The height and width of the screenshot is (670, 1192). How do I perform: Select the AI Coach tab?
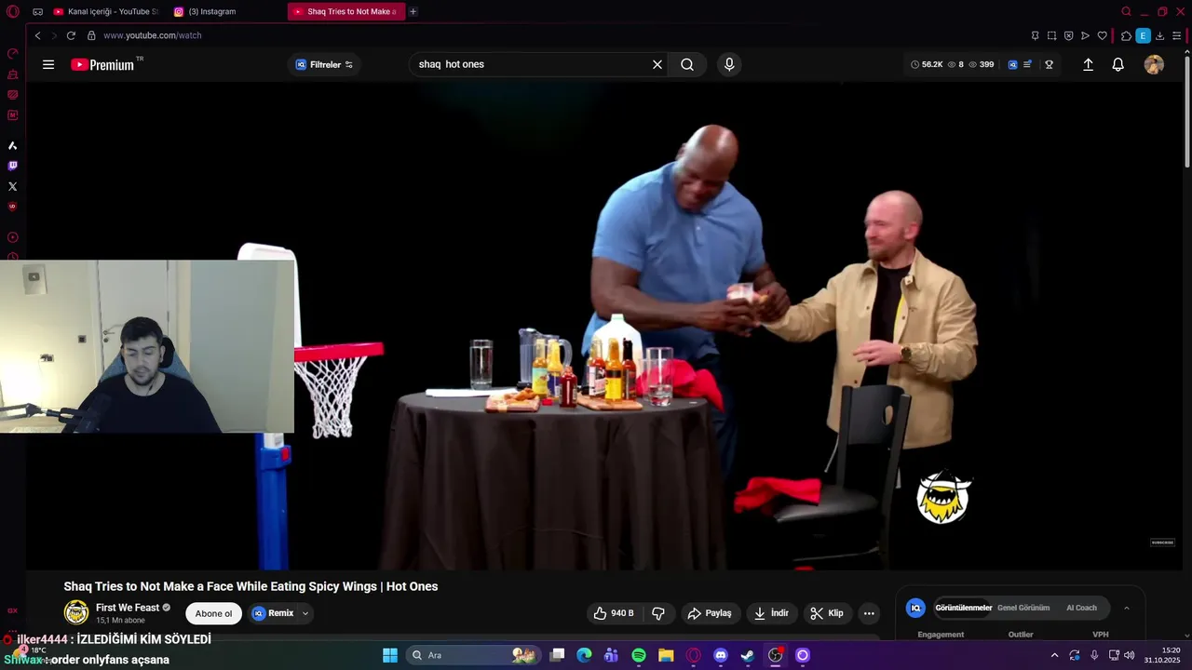pos(1081,608)
